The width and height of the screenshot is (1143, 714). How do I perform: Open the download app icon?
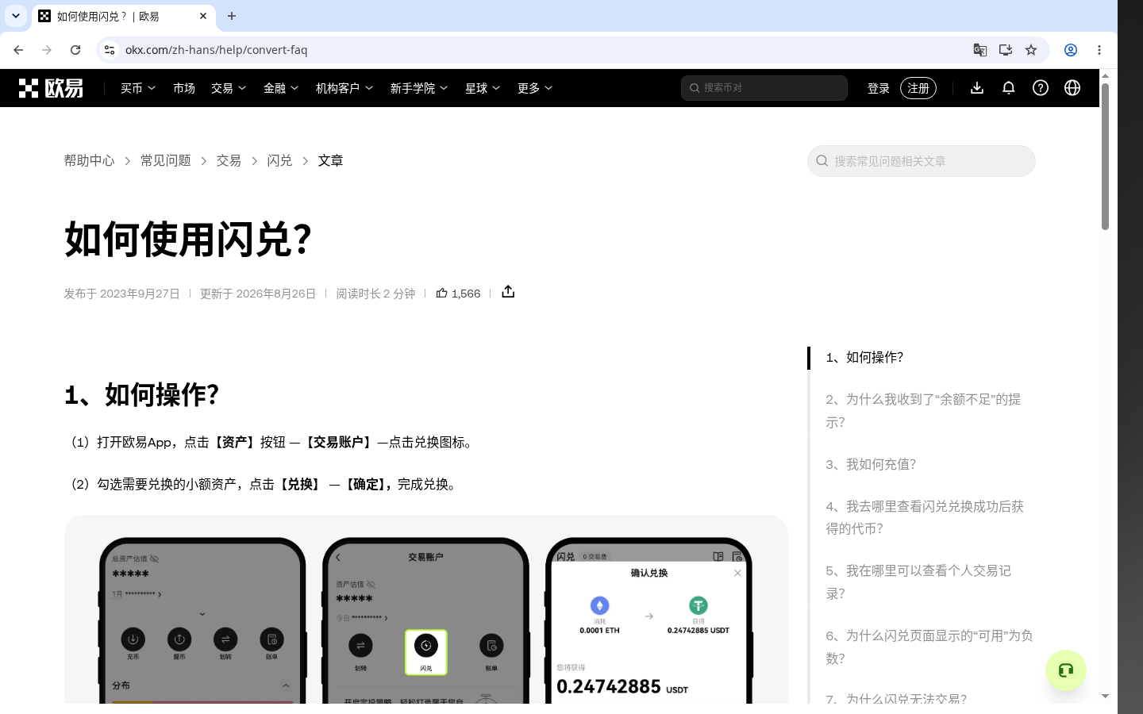click(x=977, y=88)
